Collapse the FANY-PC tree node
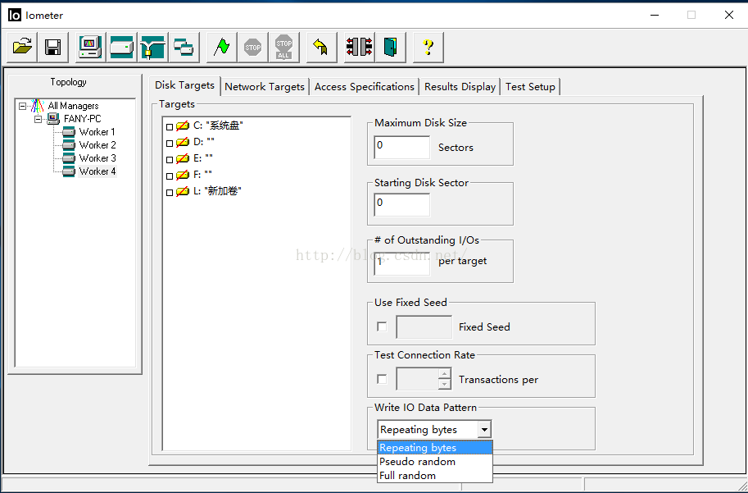This screenshot has width=748, height=493. tap(38, 120)
